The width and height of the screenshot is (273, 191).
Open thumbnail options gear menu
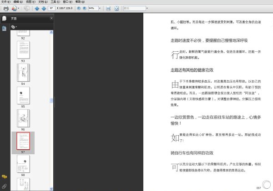pyautogui.click(x=14, y=27)
